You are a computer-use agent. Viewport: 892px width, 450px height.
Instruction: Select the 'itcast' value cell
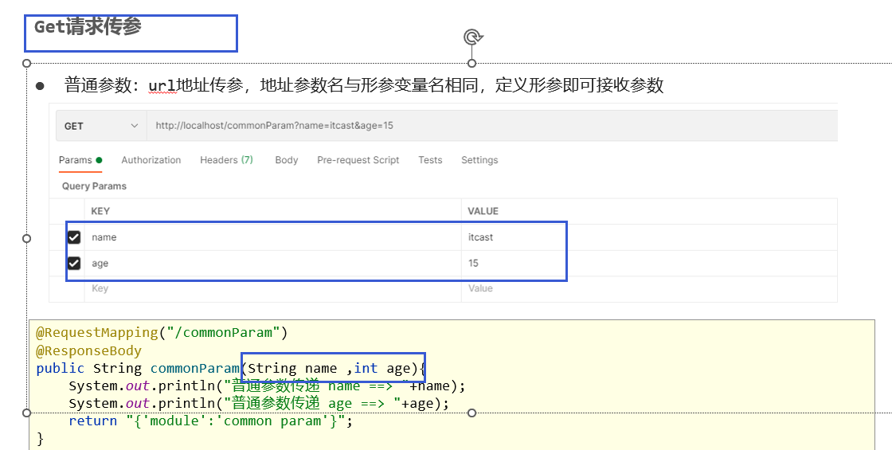[649, 237]
